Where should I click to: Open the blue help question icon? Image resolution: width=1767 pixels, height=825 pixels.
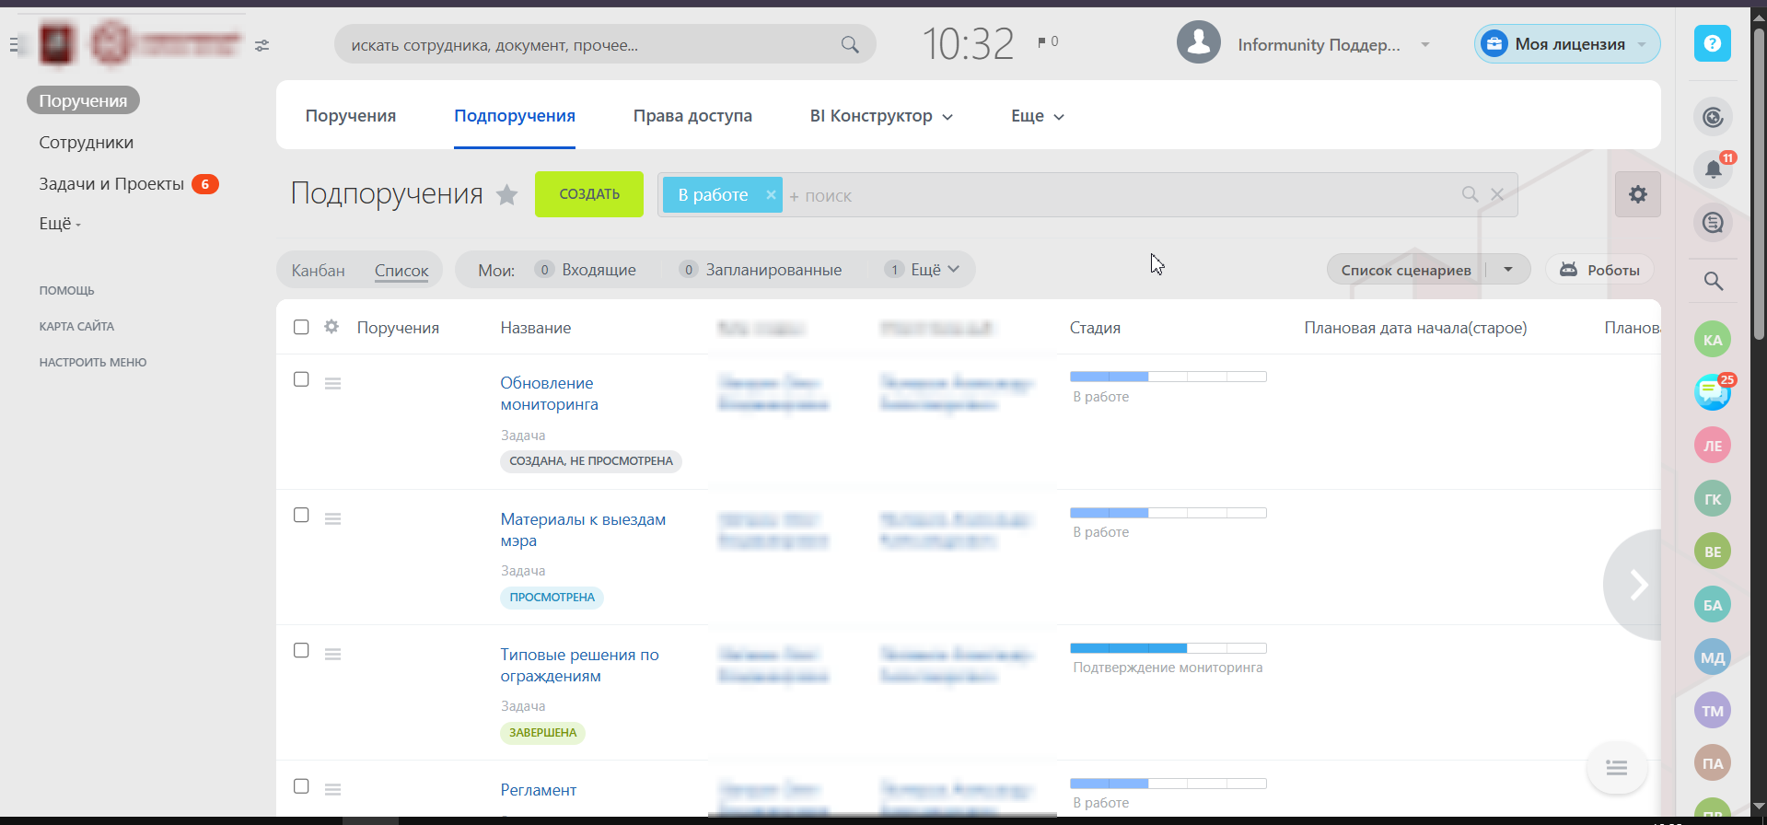[x=1713, y=43]
